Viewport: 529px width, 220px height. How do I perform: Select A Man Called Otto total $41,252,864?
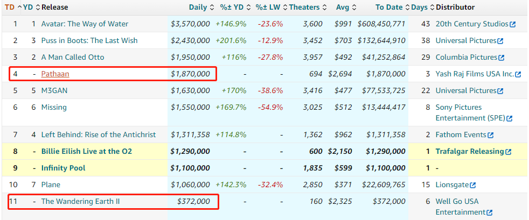(384, 57)
